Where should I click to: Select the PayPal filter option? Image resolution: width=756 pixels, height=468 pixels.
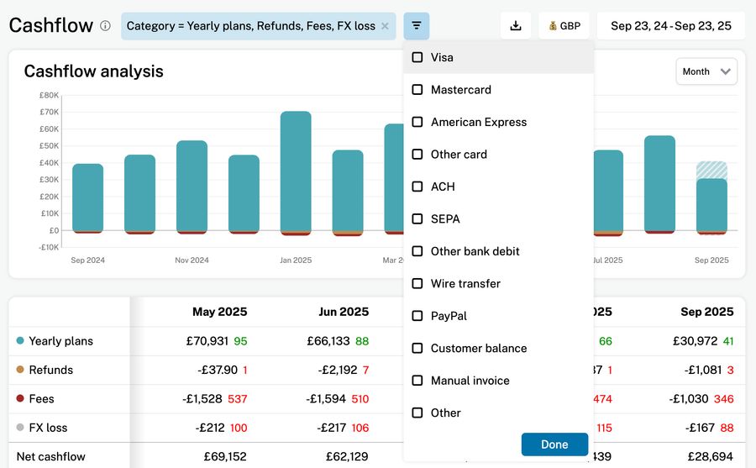pos(417,316)
